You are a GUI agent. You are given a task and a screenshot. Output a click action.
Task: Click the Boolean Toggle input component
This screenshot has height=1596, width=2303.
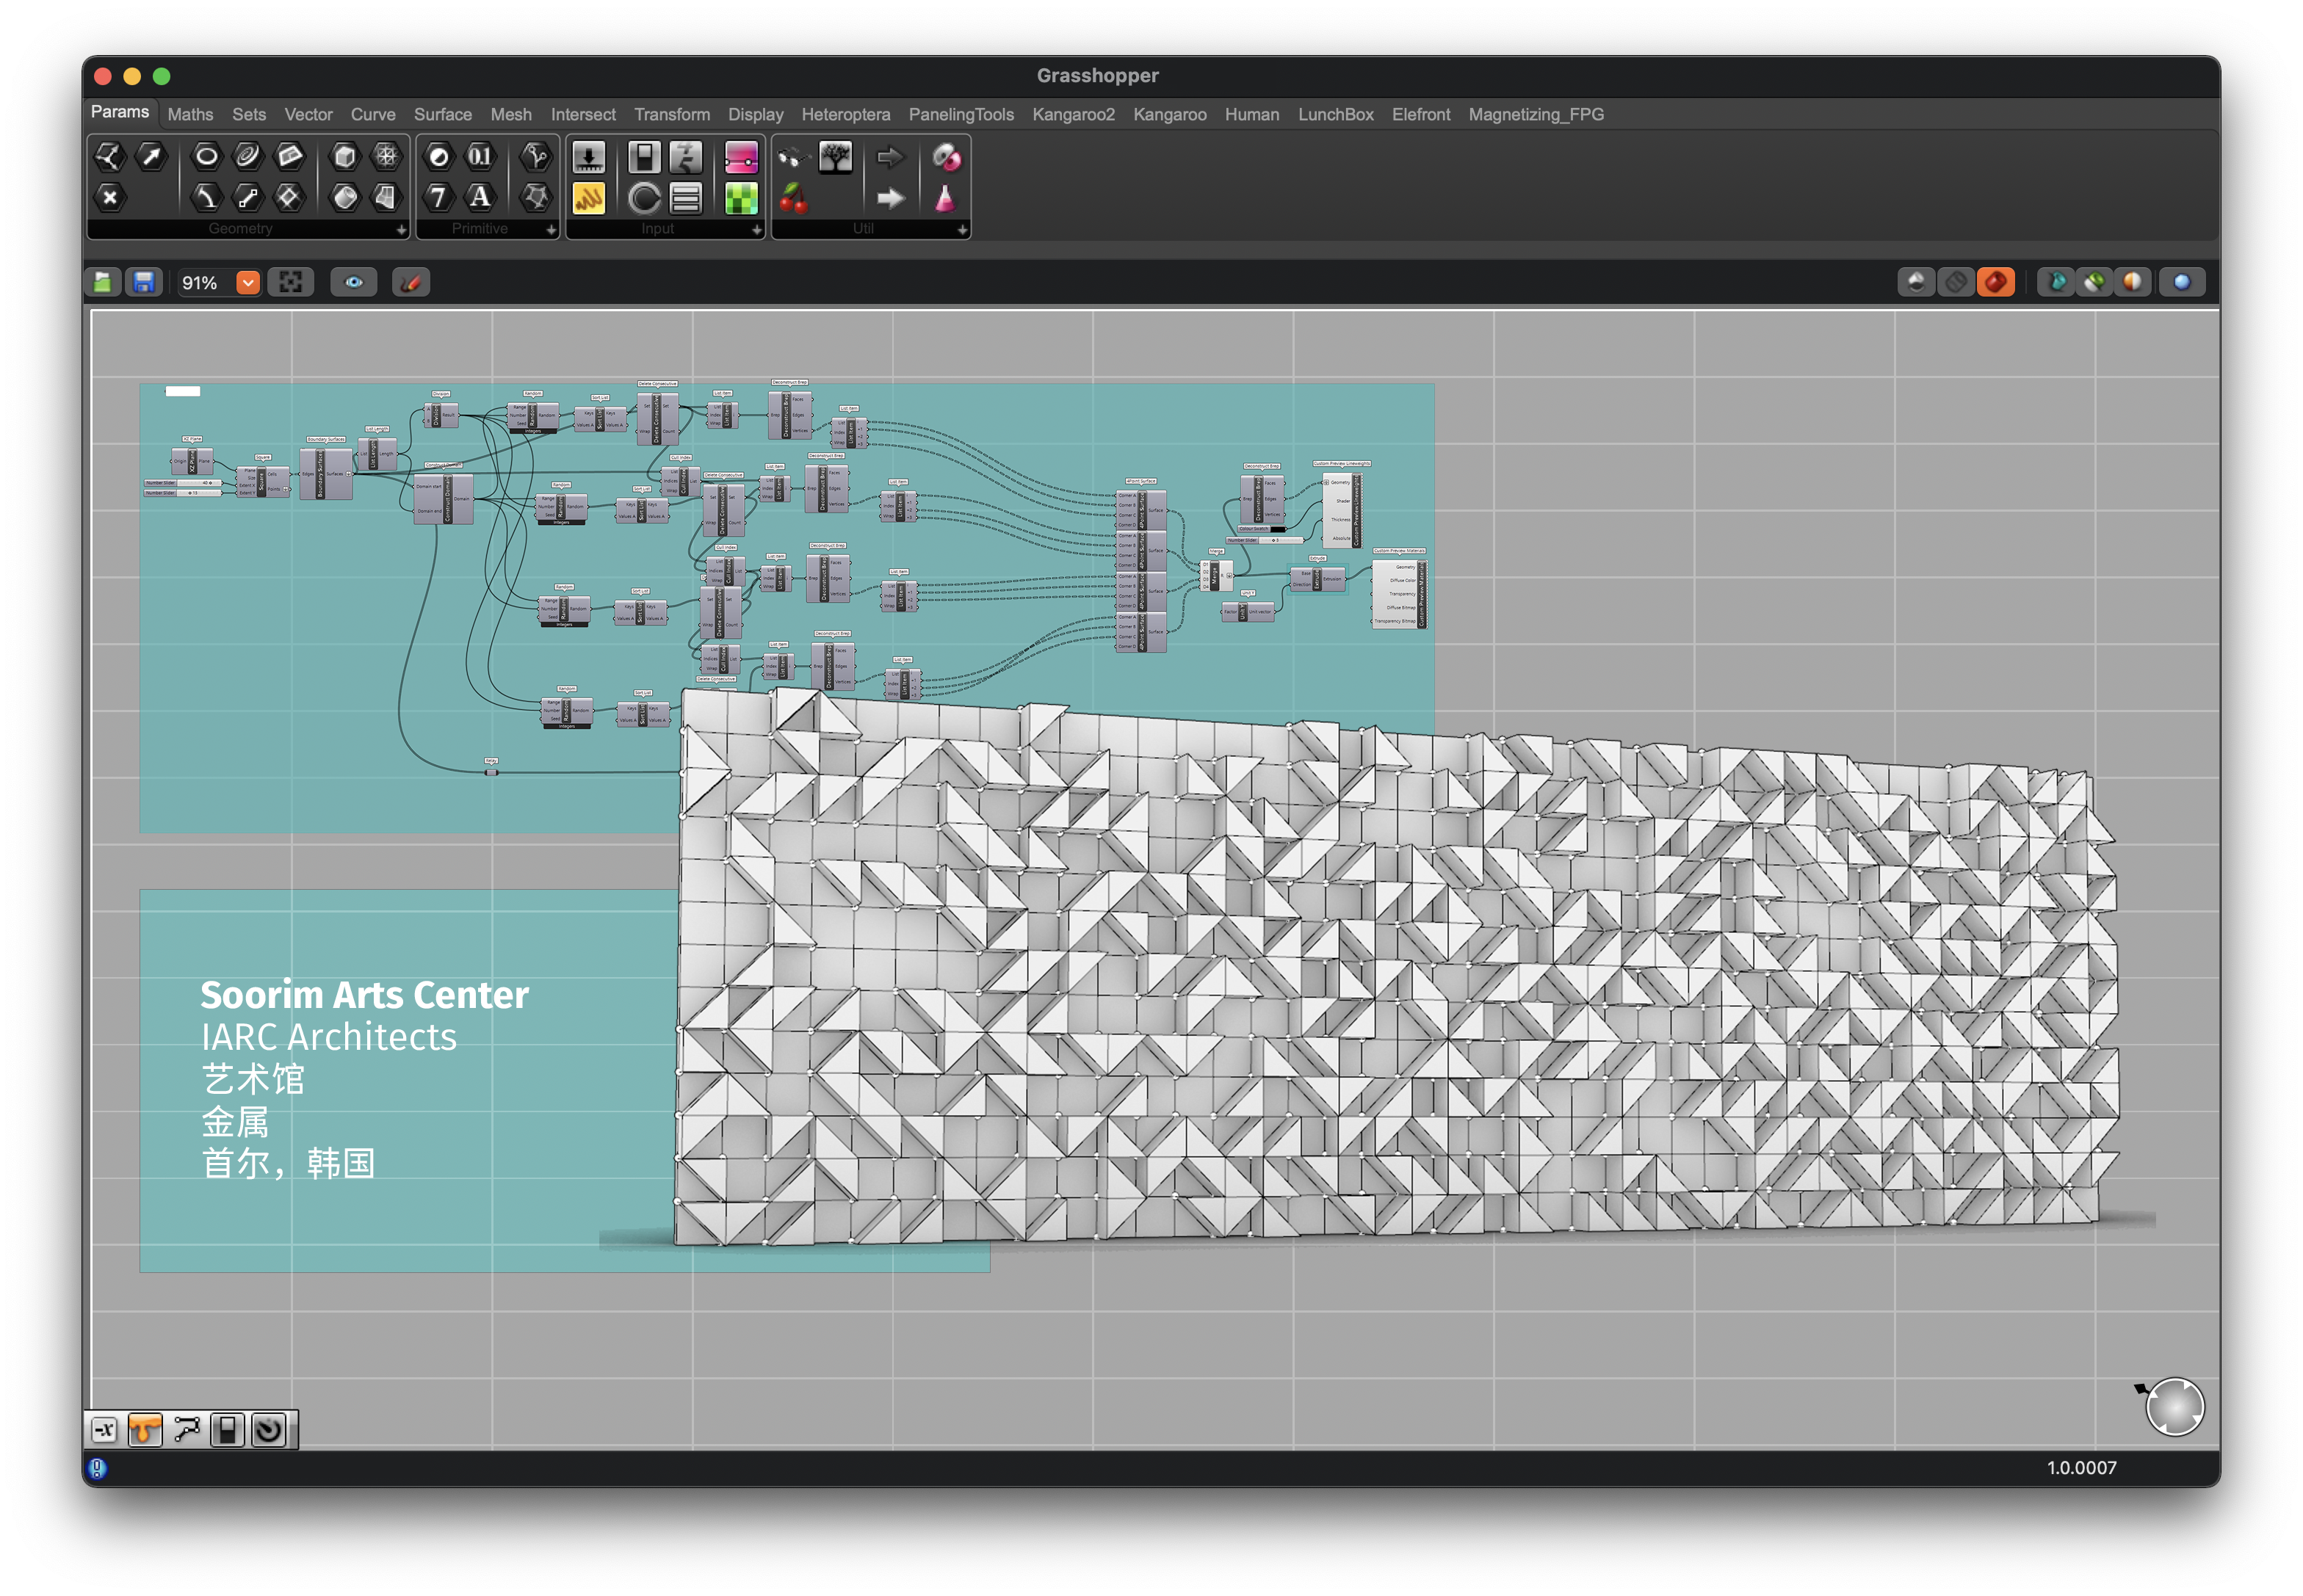(x=644, y=157)
